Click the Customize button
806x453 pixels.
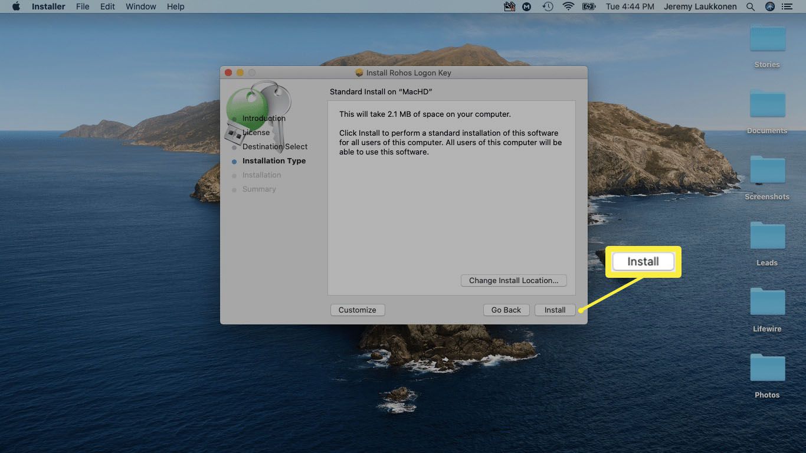[357, 310]
